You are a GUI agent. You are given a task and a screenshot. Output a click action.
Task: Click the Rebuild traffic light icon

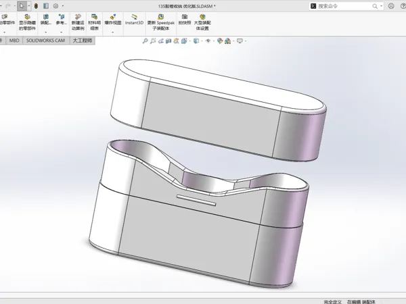pyautogui.click(x=36, y=6)
